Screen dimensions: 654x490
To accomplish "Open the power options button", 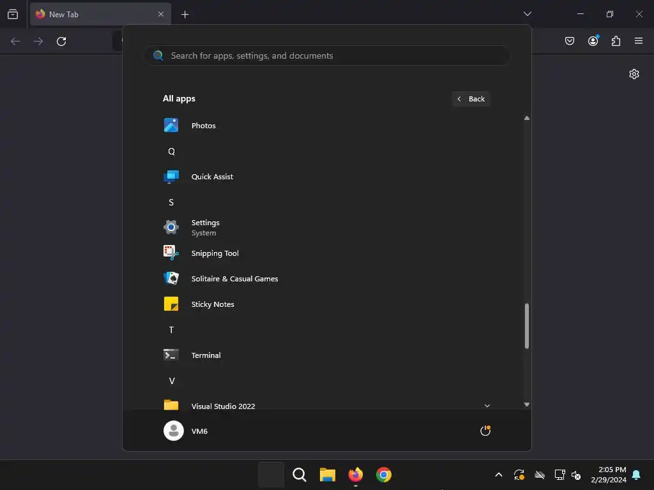I will [485, 431].
